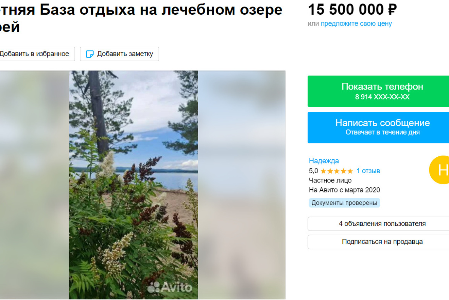Subscribe via Подписаться на продавца
The height and width of the screenshot is (300, 449).
[382, 242]
